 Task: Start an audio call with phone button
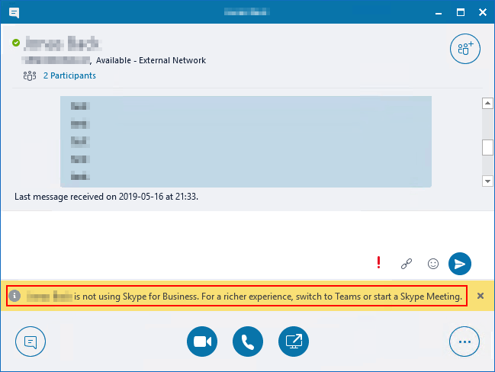pyautogui.click(x=248, y=342)
